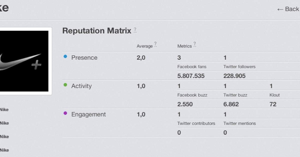Click the Twitter mentions label
Viewport: 300px width, 157px height.
[240, 124]
